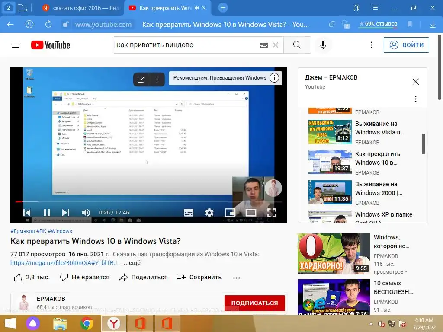Open browser collections bookmark panel icon
The image size is (443, 332).
(356, 8)
